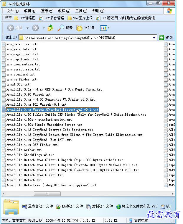Go up one folder level icon

pos(50,28)
